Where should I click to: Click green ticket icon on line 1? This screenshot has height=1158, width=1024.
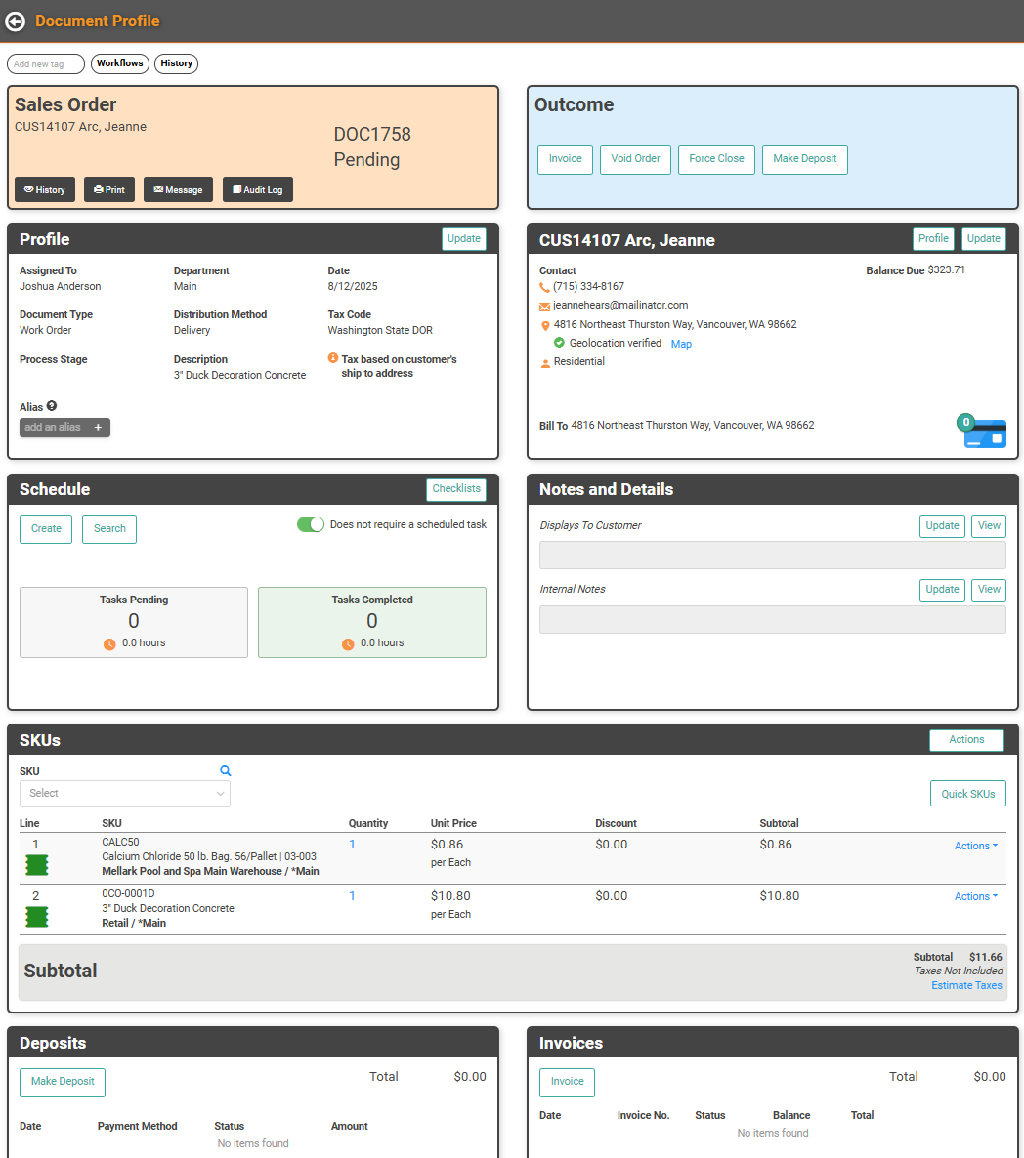click(36, 865)
